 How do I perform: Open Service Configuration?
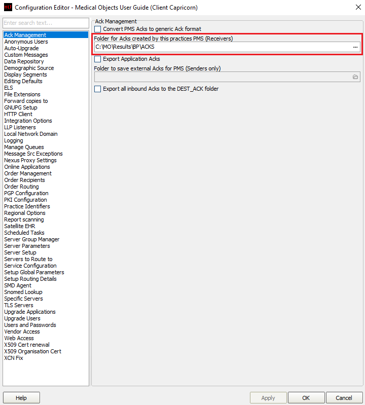(30, 266)
